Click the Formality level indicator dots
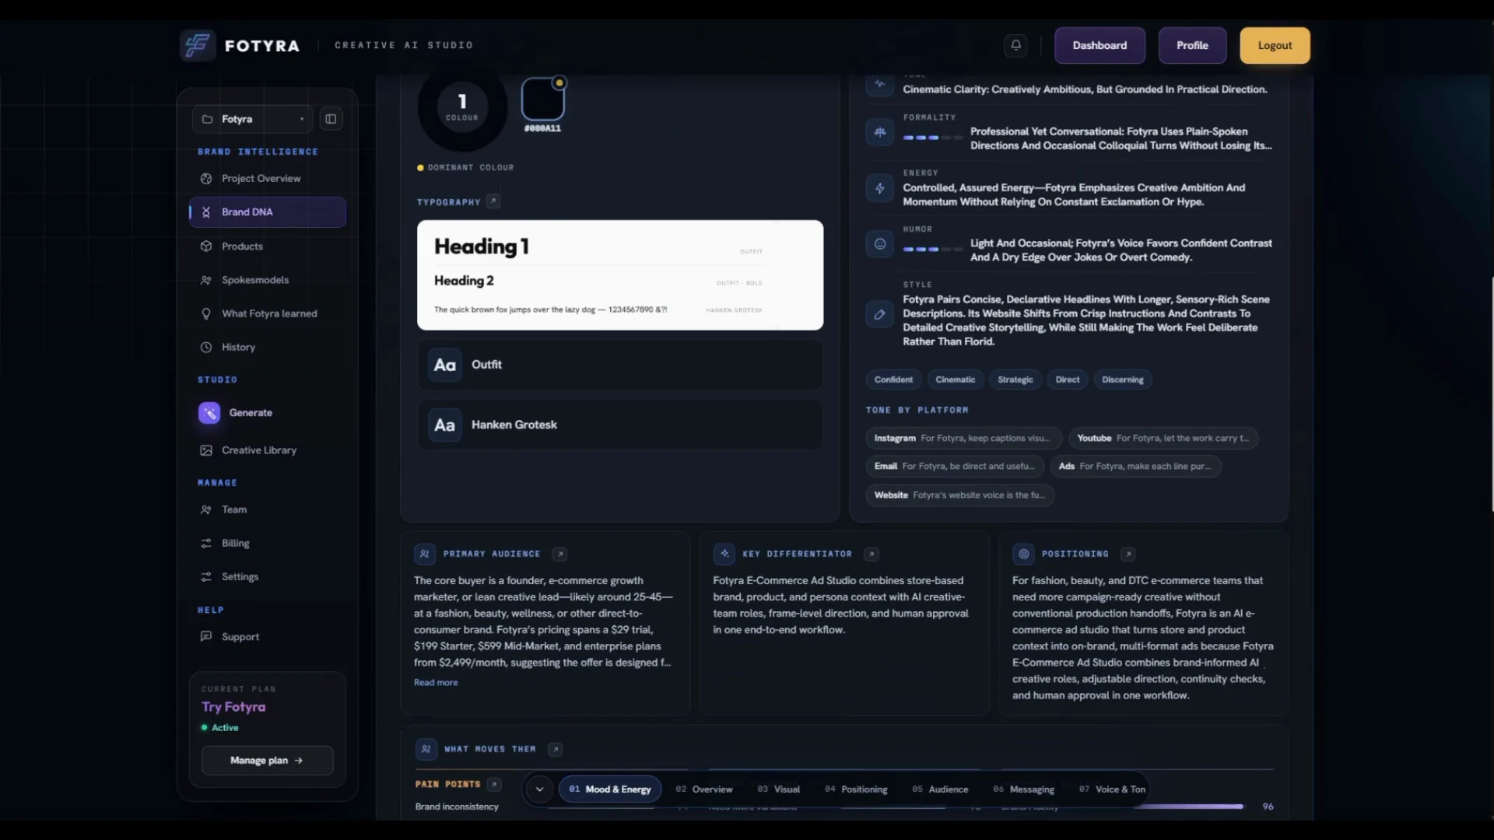1494x840 pixels. pos(932,138)
